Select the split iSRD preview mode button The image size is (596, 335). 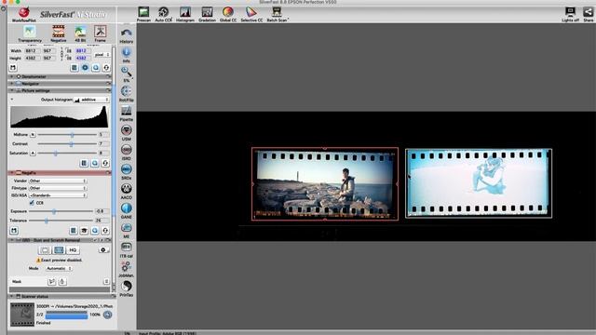(x=59, y=250)
